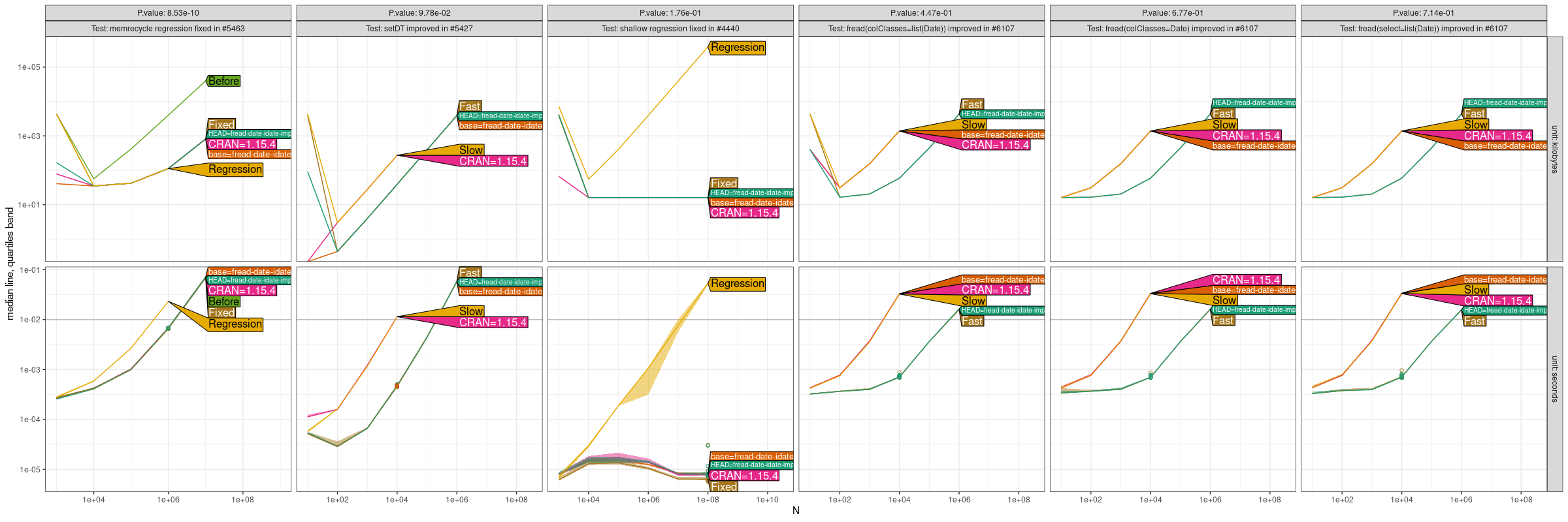The image size is (1568, 522).
Task: Click y-axis tick label '1e+05'
Action: click(29, 67)
